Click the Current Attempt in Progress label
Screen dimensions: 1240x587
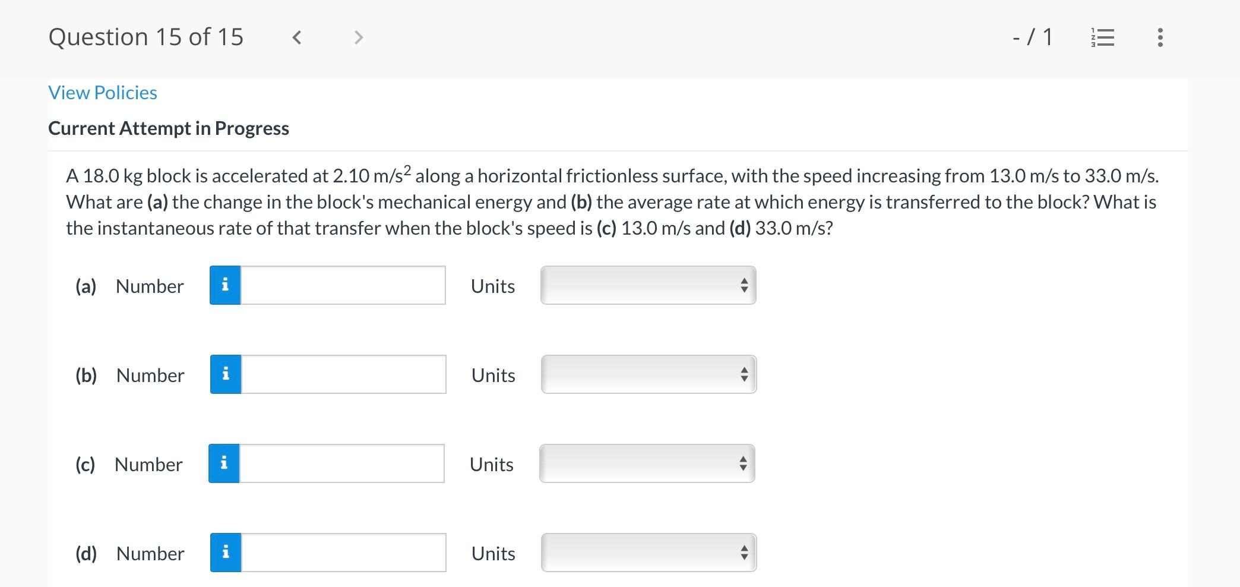pyautogui.click(x=168, y=128)
